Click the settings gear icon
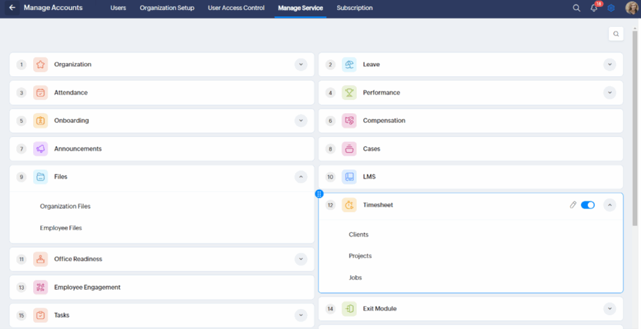The image size is (641, 329). pos(612,8)
